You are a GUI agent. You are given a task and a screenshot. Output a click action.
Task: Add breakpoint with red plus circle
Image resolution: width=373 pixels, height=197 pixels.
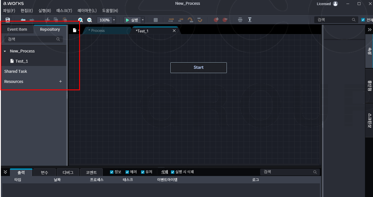(216, 20)
